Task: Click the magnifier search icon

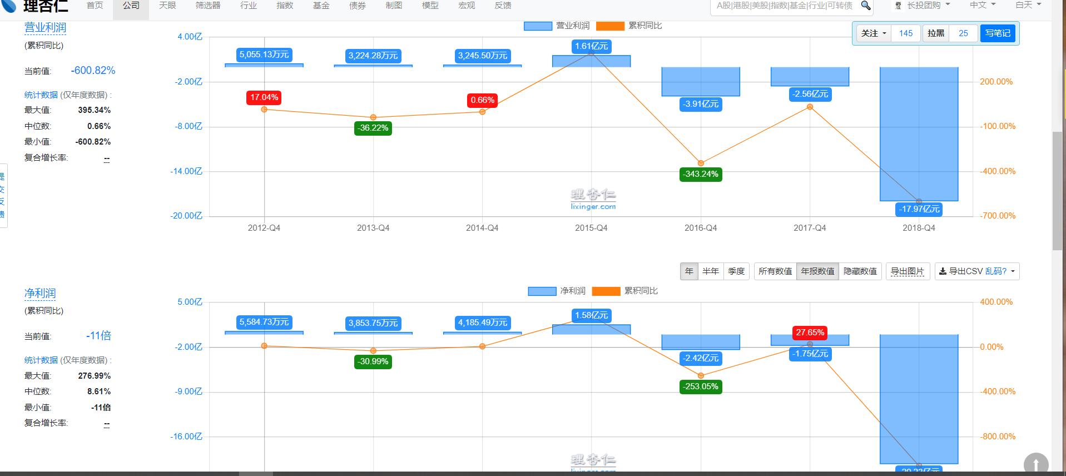Action: tap(866, 6)
